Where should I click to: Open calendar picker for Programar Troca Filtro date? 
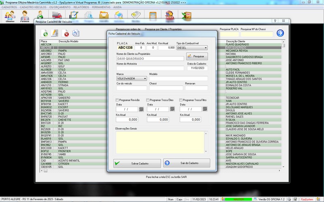coord(205,109)
